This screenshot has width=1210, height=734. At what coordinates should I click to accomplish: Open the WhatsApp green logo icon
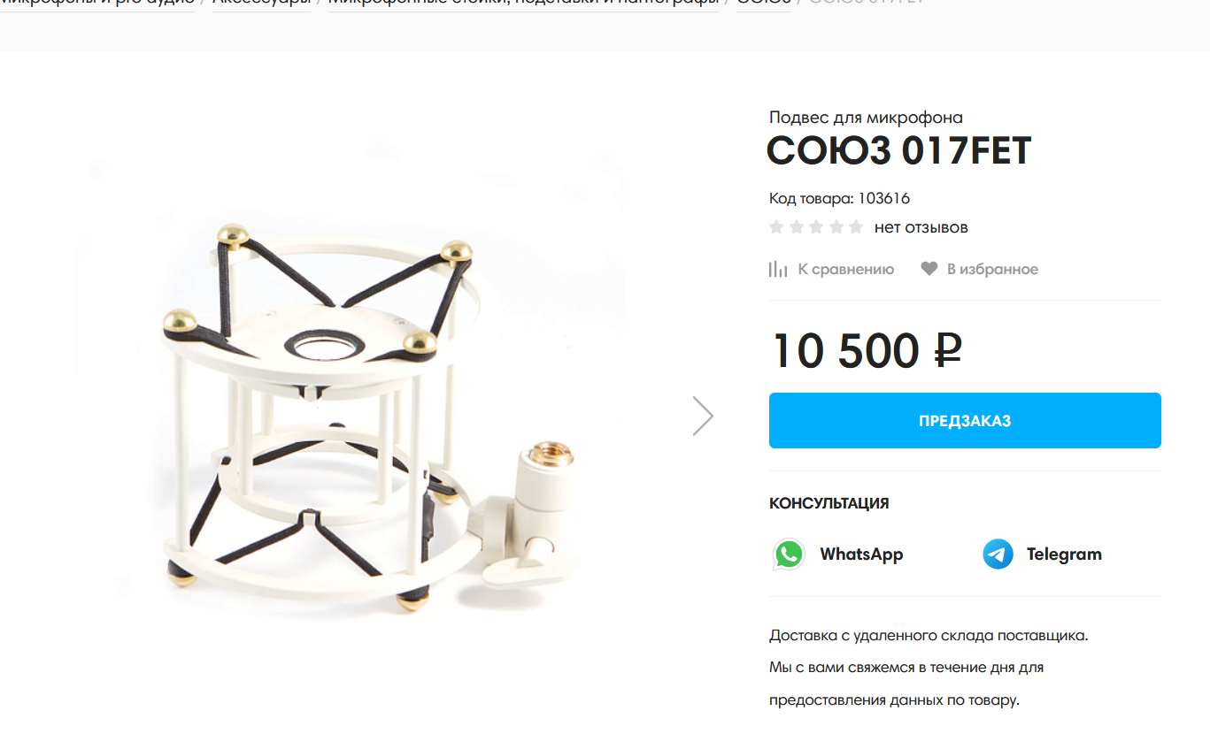(789, 554)
